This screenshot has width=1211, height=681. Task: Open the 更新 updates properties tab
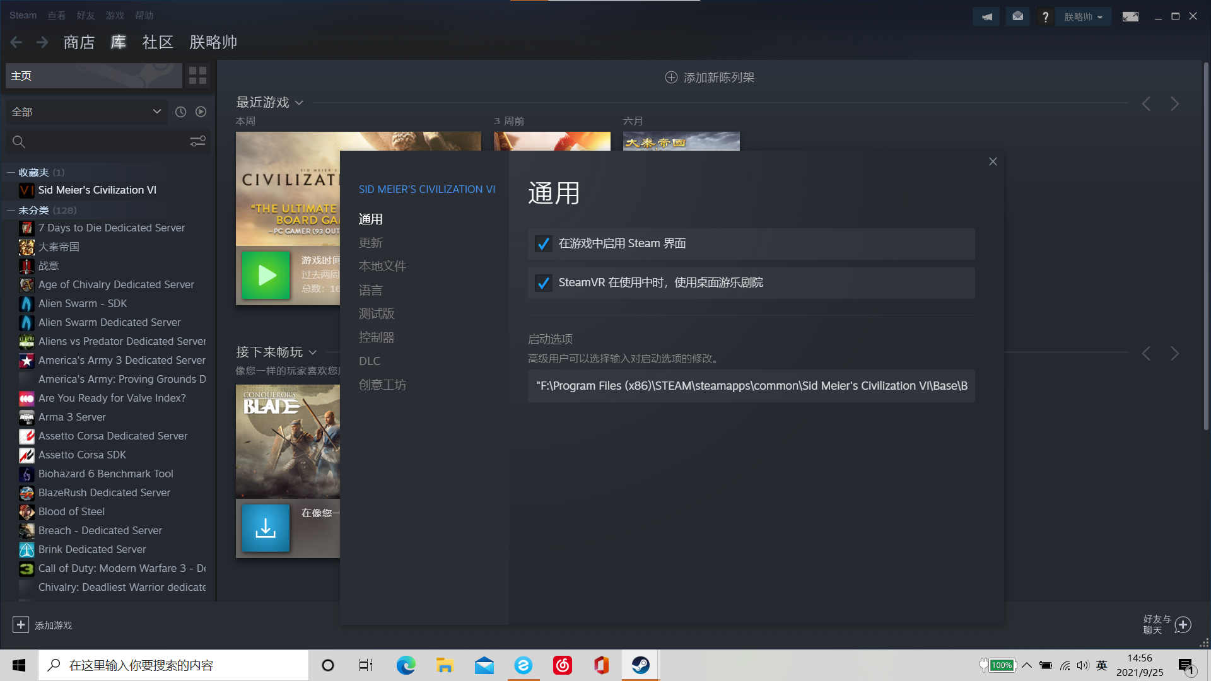pyautogui.click(x=371, y=243)
